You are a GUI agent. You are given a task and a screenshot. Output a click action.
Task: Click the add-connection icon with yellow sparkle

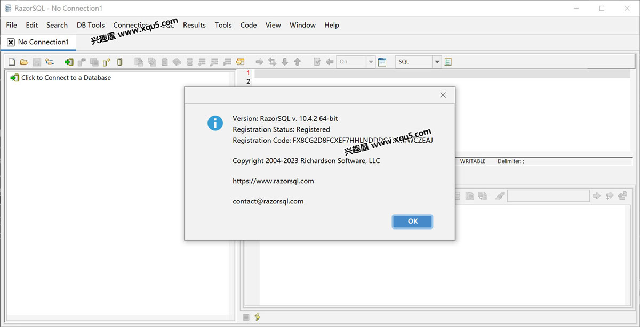[107, 62]
